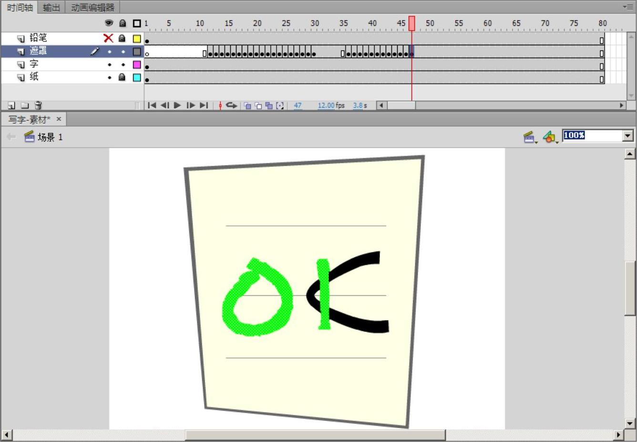Toggle loop playback

pyautogui.click(x=232, y=105)
